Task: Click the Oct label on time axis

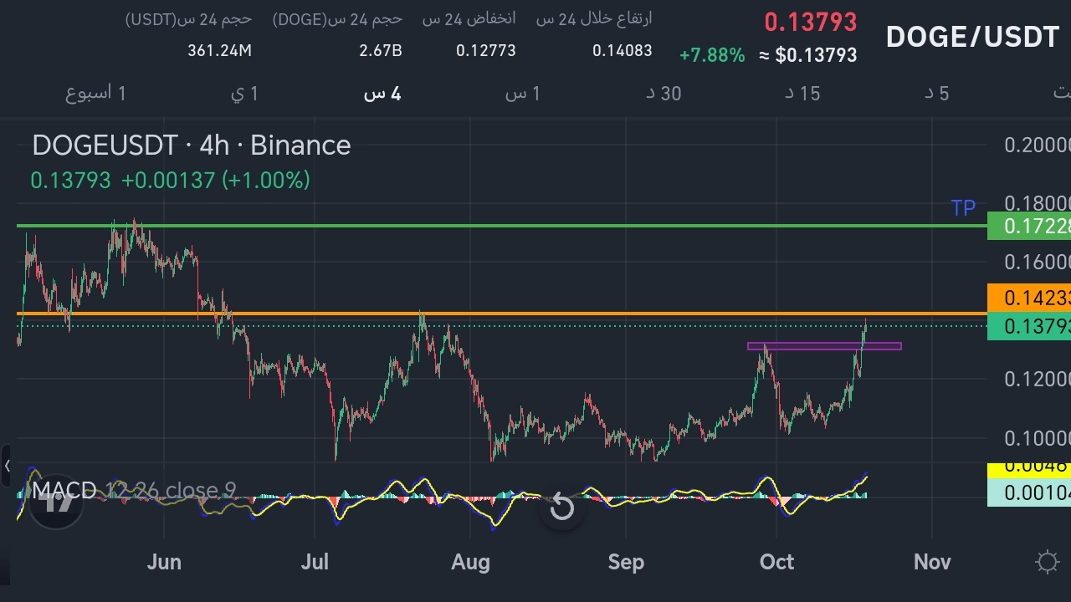Action: 776,562
